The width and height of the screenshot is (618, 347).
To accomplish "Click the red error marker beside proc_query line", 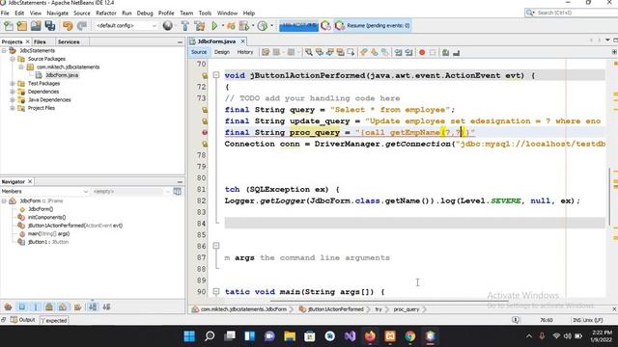I will 205,133.
